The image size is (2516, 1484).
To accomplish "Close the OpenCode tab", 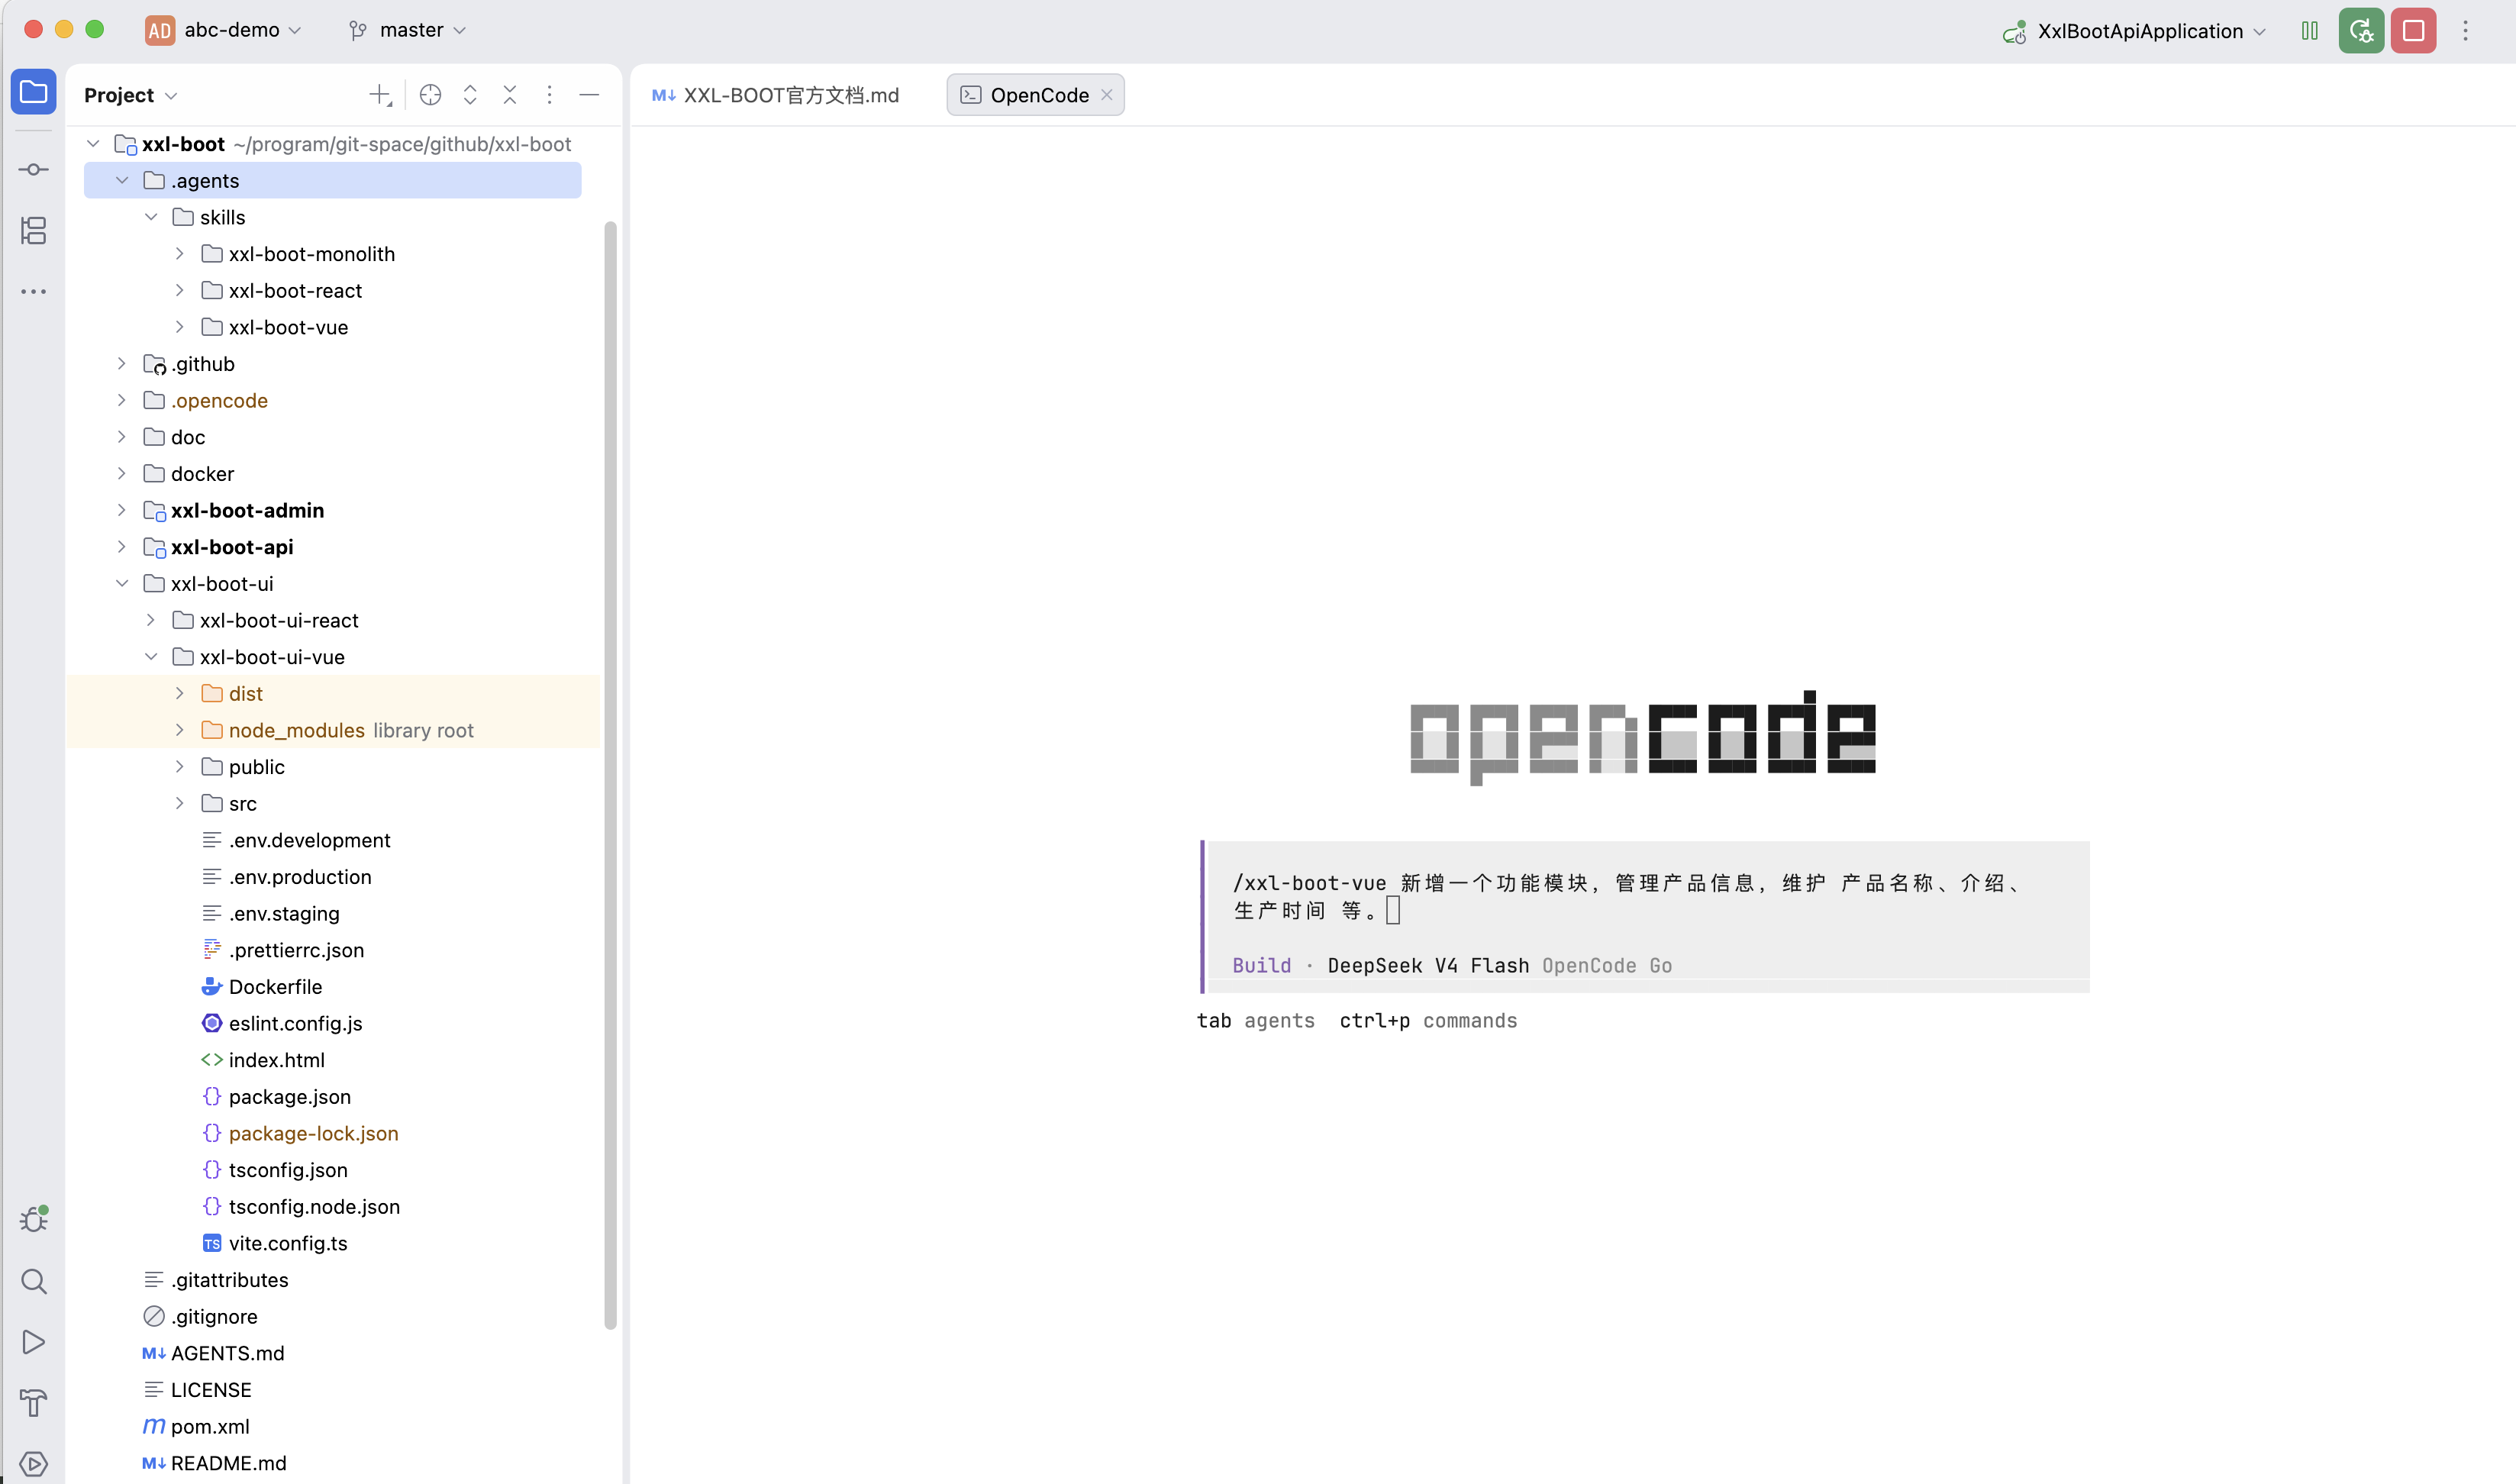I will click(x=1107, y=95).
